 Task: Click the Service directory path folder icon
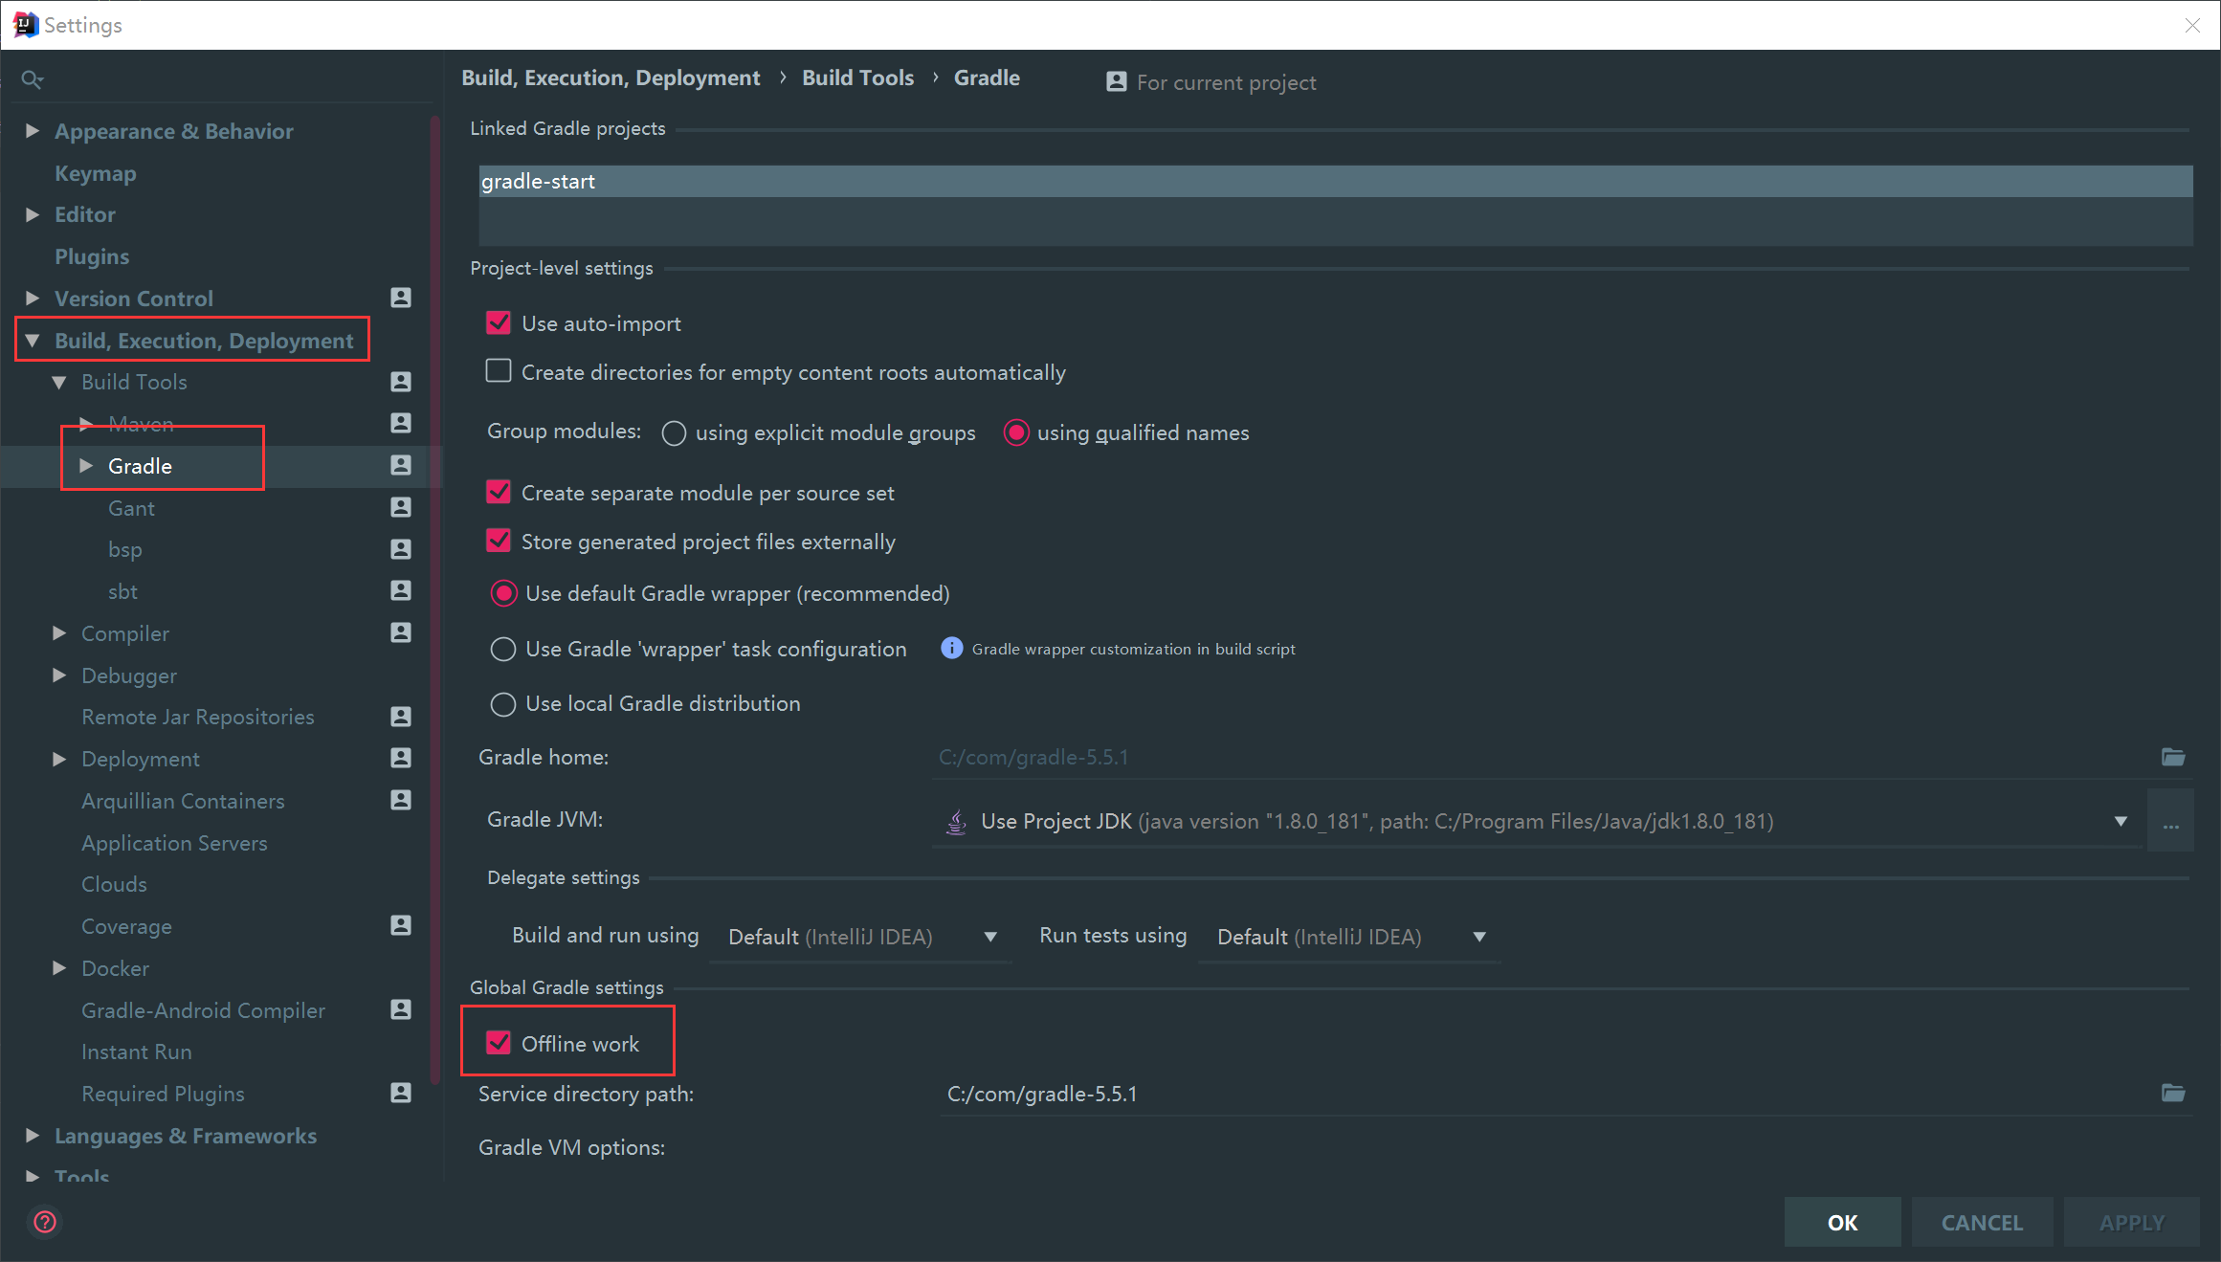(2172, 1093)
